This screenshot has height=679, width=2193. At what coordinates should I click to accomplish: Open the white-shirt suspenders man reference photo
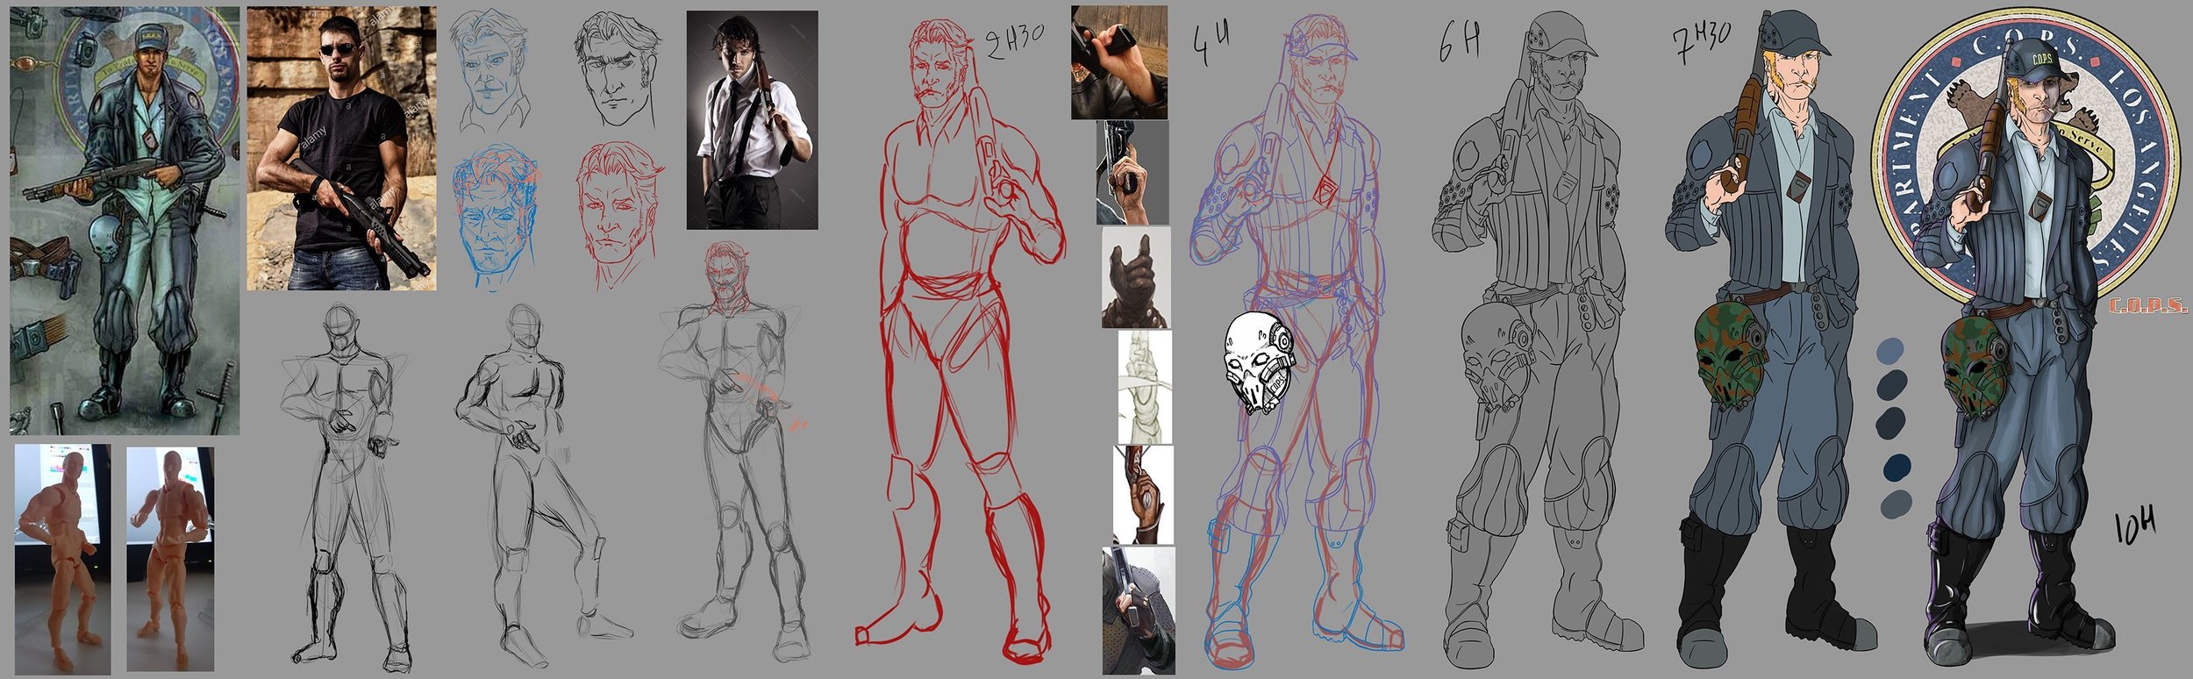(752, 120)
